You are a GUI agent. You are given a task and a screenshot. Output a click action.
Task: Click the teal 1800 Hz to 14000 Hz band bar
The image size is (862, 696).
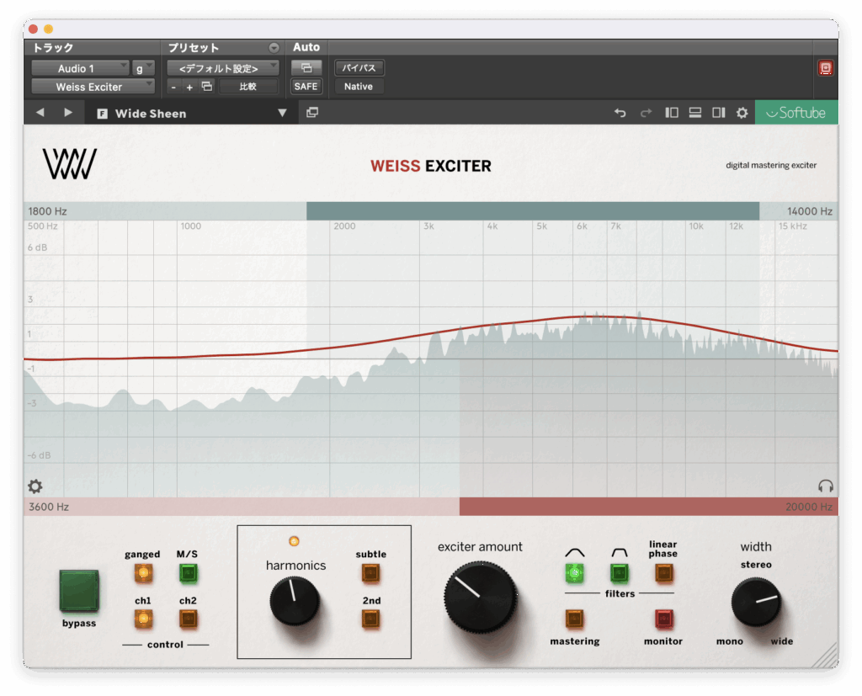tap(533, 211)
